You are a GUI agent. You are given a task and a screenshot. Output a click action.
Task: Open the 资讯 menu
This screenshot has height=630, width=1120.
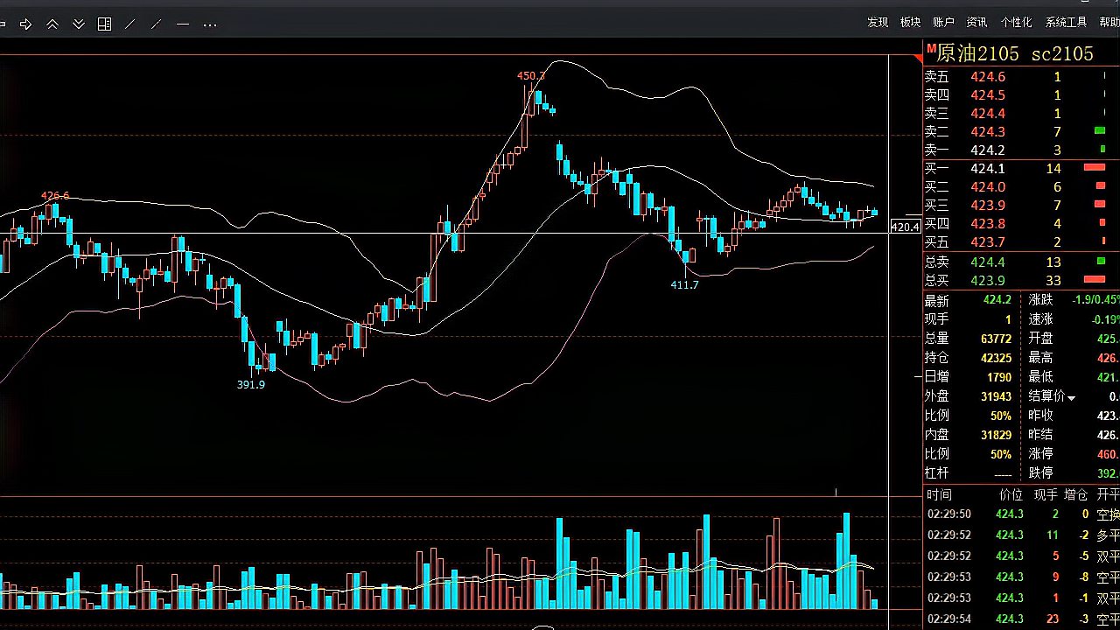point(976,22)
